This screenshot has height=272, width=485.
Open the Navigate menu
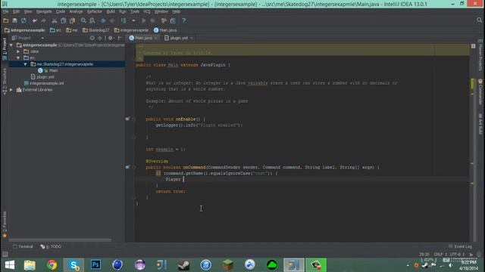(x=44, y=11)
